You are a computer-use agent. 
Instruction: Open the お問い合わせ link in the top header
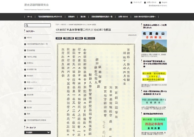click(x=152, y=2)
